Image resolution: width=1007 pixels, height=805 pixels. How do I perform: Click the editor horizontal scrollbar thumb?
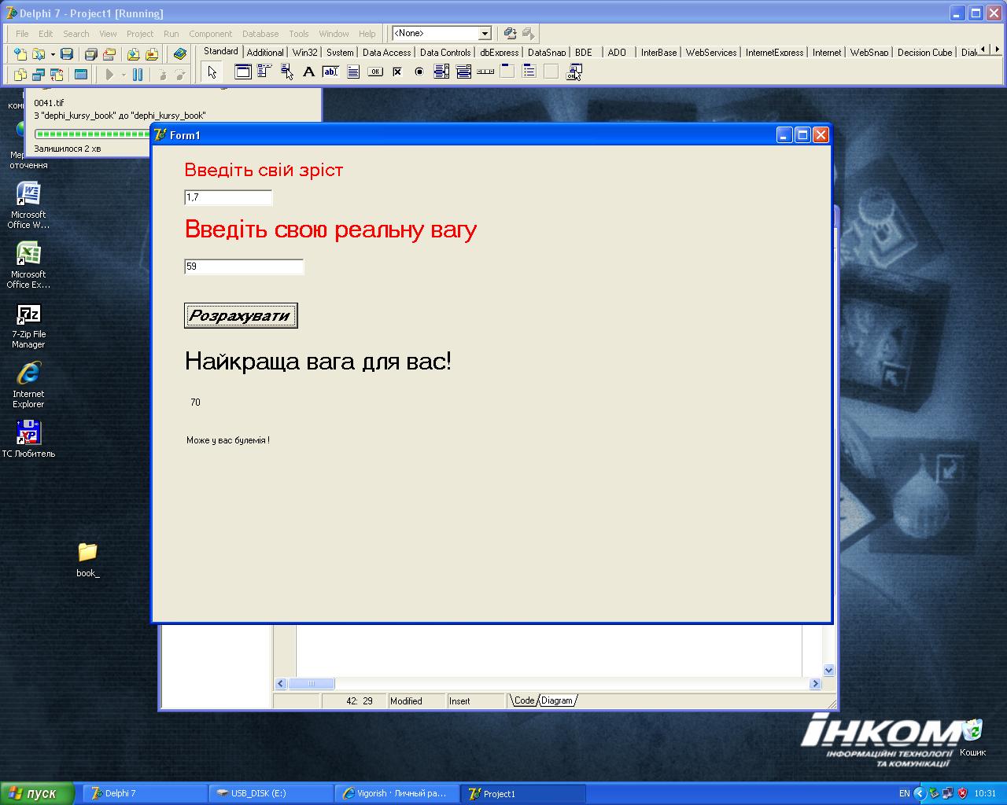311,684
